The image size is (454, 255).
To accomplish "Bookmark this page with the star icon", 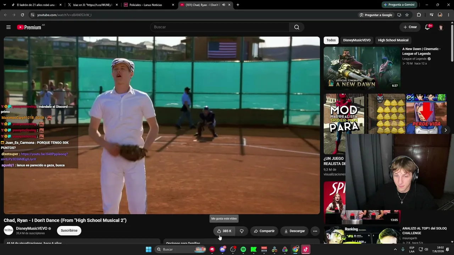I will pos(407,15).
